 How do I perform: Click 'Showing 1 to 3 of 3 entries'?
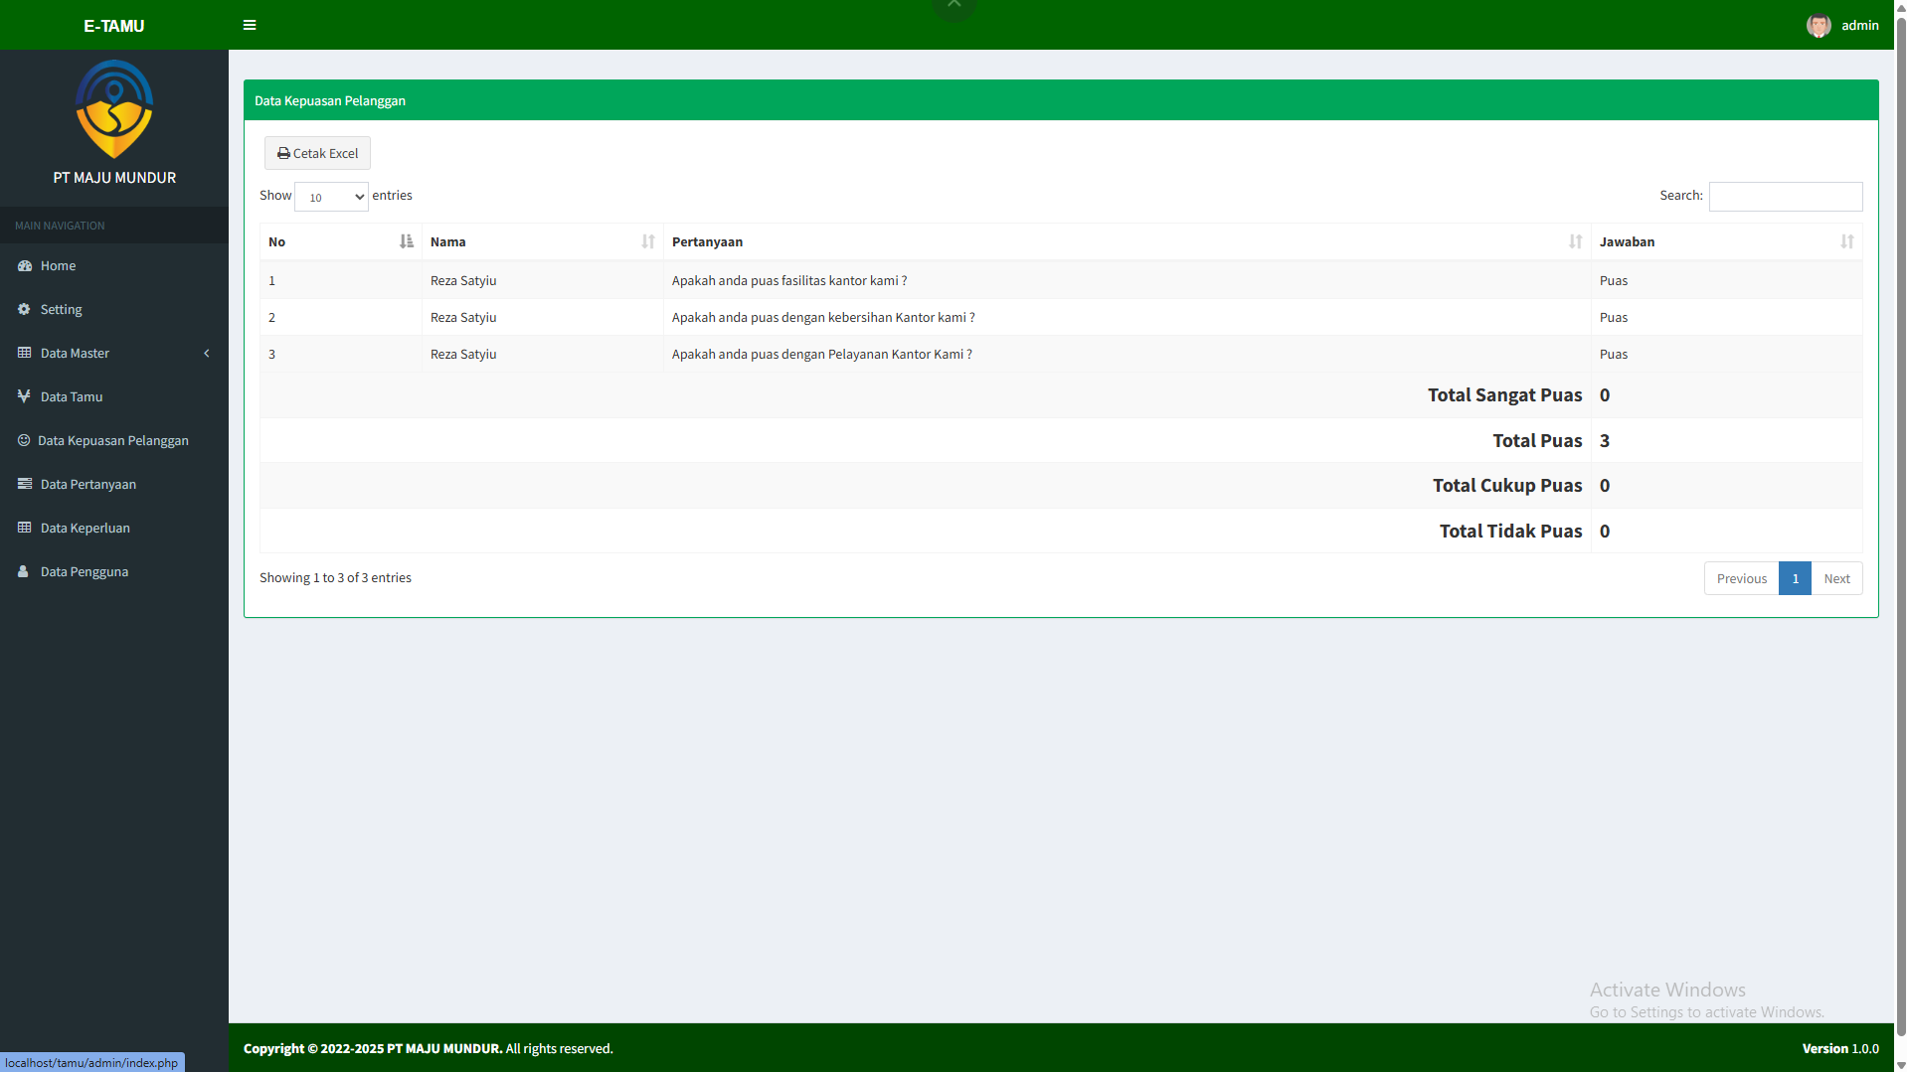coord(335,577)
